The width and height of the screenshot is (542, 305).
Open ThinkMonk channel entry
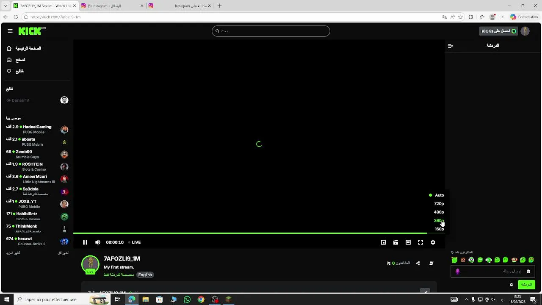tap(37, 229)
